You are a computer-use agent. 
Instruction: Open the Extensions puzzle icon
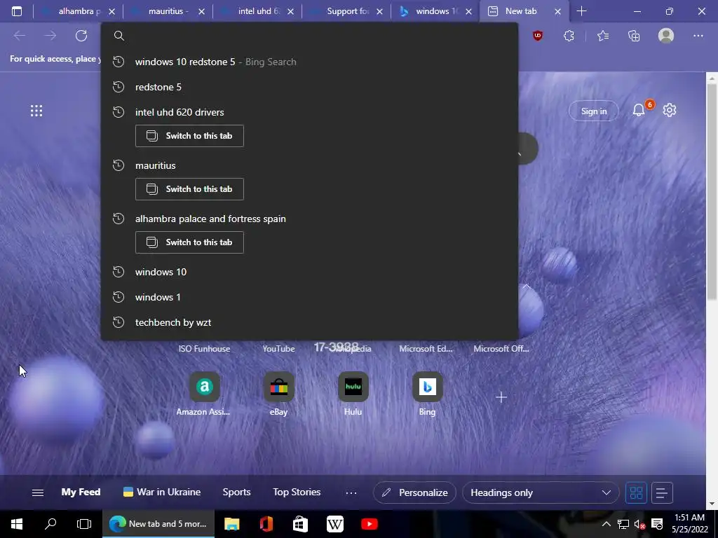coord(569,36)
